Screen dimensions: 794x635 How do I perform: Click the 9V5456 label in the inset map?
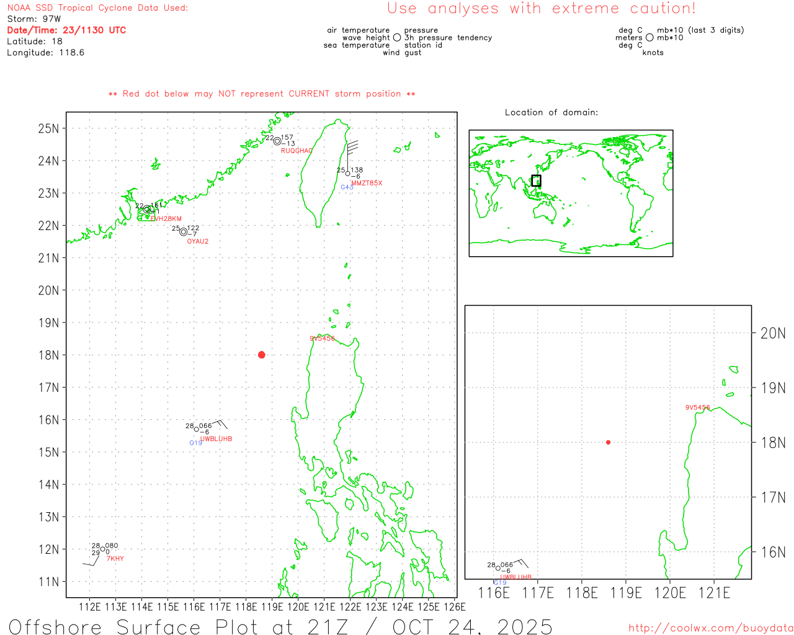(x=697, y=407)
